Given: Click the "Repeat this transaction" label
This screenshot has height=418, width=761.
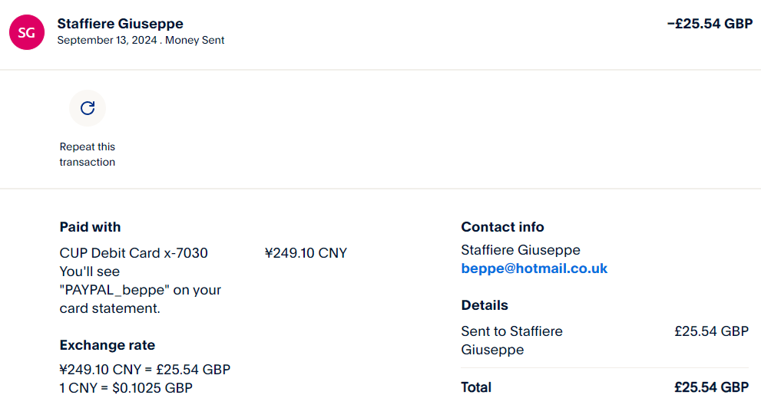Looking at the screenshot, I should [x=88, y=154].
